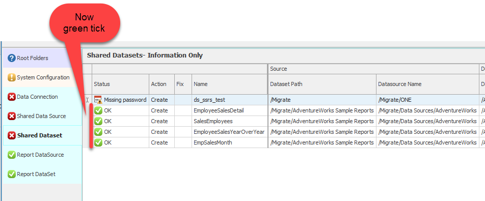The width and height of the screenshot is (485, 201).
Task: Click the green check icon beside Report DataSet
Action: coord(11,174)
